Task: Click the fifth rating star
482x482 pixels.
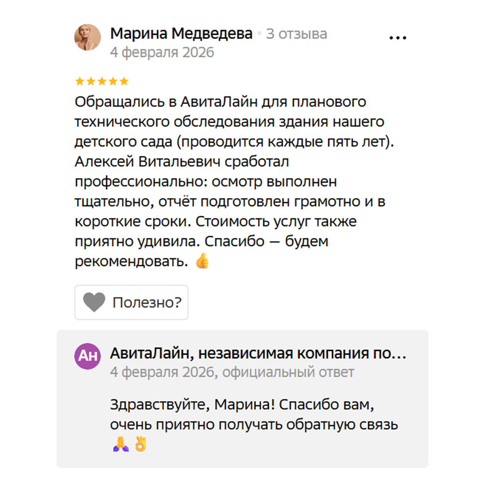Action: (124, 81)
